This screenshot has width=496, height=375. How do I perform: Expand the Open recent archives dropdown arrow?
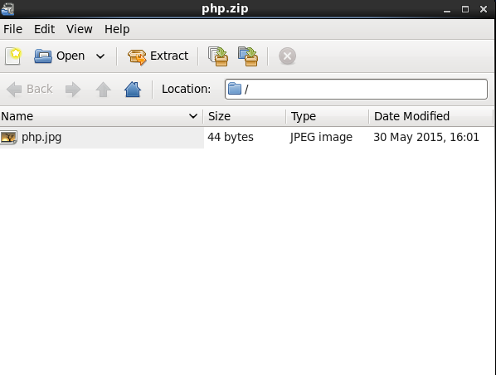[100, 56]
